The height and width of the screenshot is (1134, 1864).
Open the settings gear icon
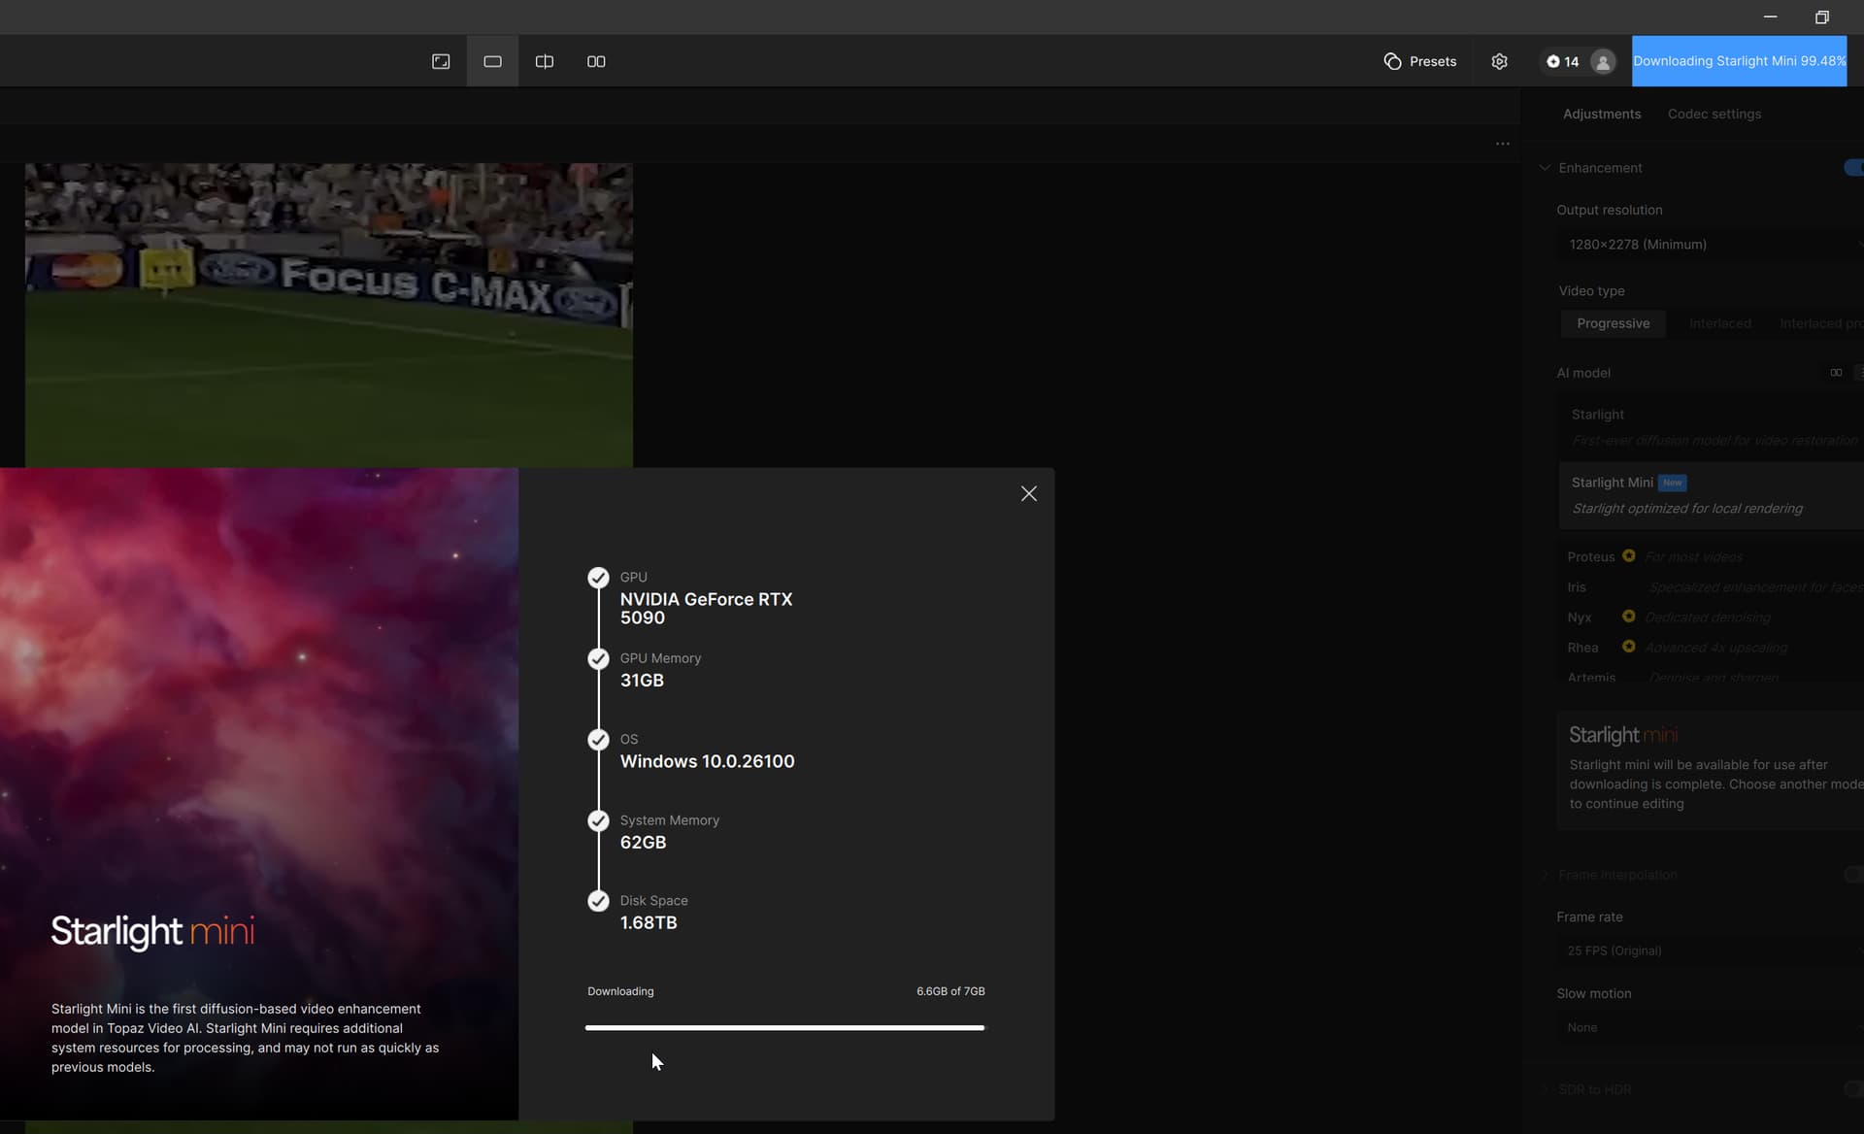tap(1499, 61)
